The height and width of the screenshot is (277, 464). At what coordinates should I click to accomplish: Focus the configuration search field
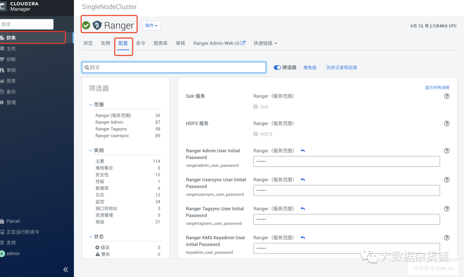pyautogui.click(x=174, y=67)
